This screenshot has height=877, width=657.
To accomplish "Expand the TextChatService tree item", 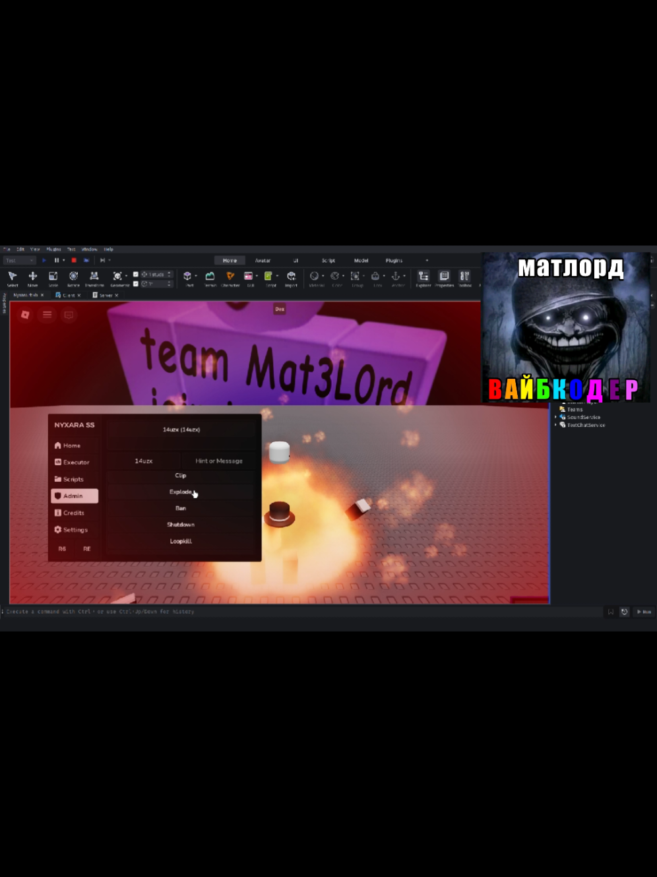I will pos(556,425).
